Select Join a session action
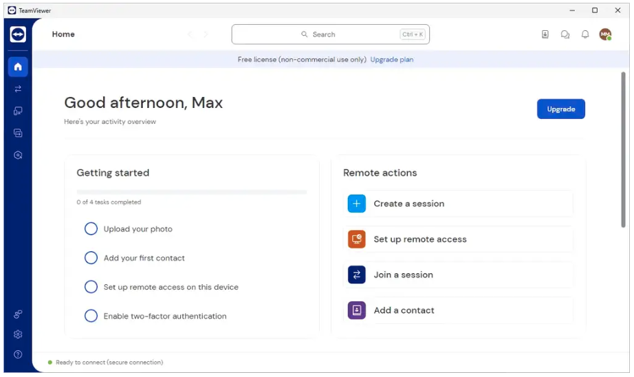 point(403,274)
